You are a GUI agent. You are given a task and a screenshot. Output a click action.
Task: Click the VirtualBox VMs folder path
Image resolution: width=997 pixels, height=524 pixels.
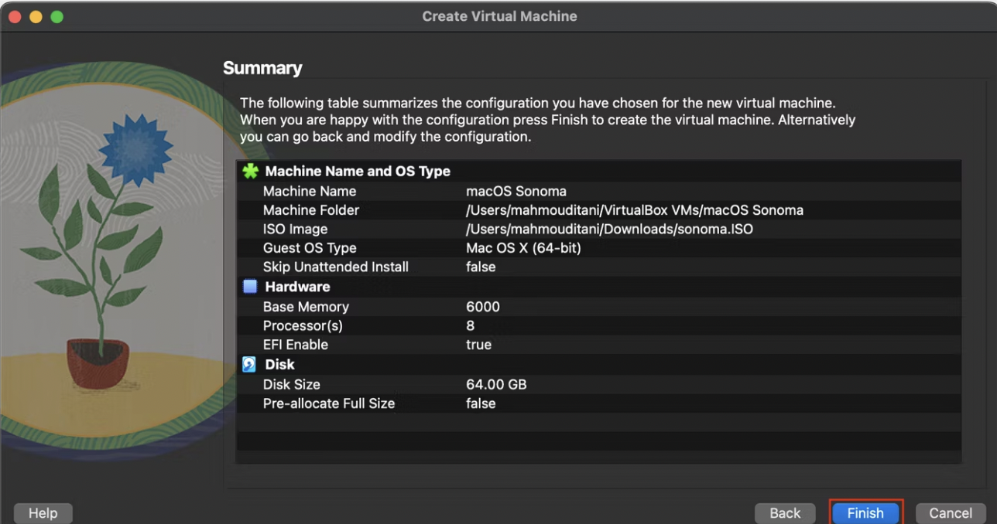[635, 210]
